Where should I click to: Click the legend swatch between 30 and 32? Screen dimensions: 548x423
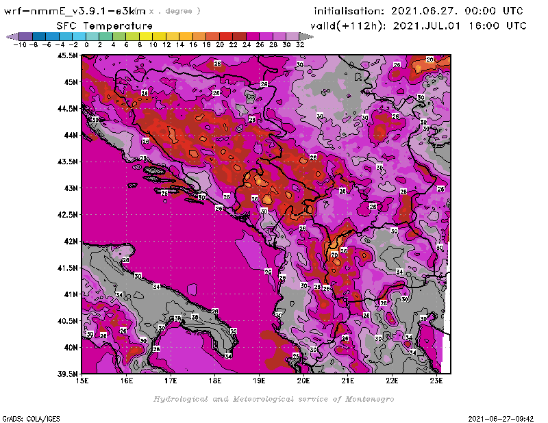[x=292, y=36]
